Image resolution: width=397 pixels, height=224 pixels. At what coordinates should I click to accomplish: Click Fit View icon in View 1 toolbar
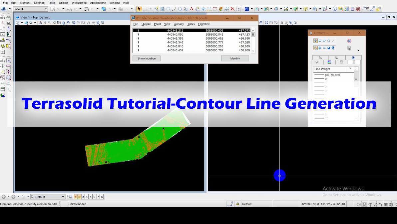coord(59,23)
